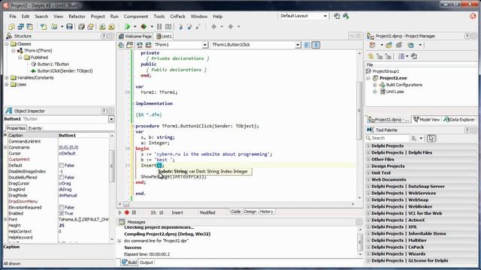The image size is (481, 270).
Task: Click the Save All toolbar icon
Action: [81, 27]
